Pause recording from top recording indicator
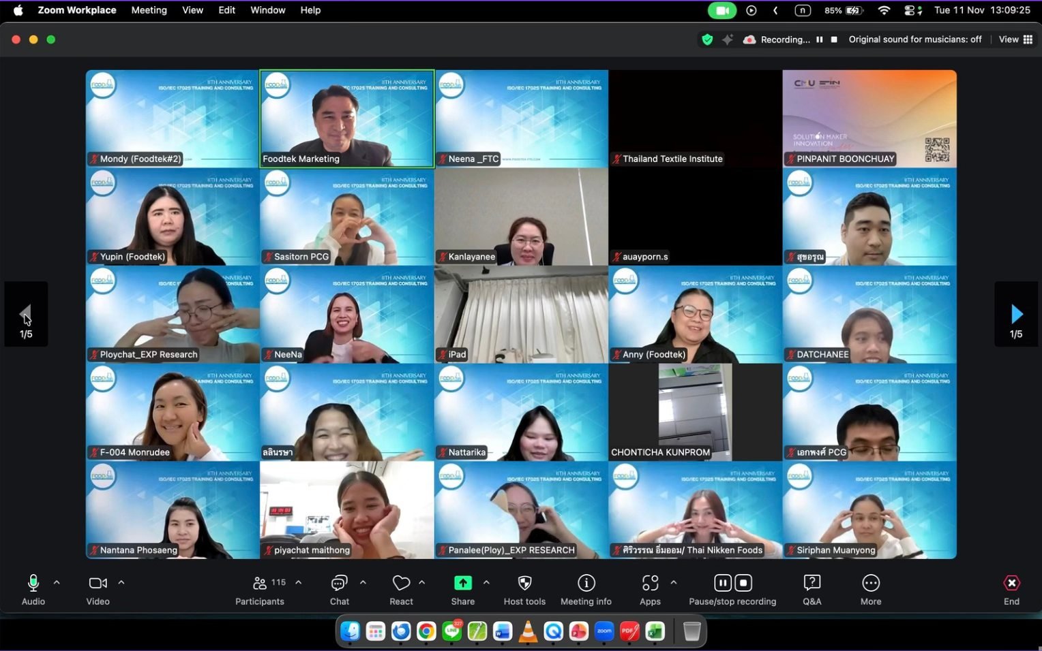 coord(819,39)
